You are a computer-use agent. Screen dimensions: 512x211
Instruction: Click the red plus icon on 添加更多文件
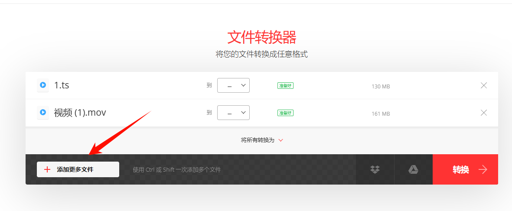47,169
